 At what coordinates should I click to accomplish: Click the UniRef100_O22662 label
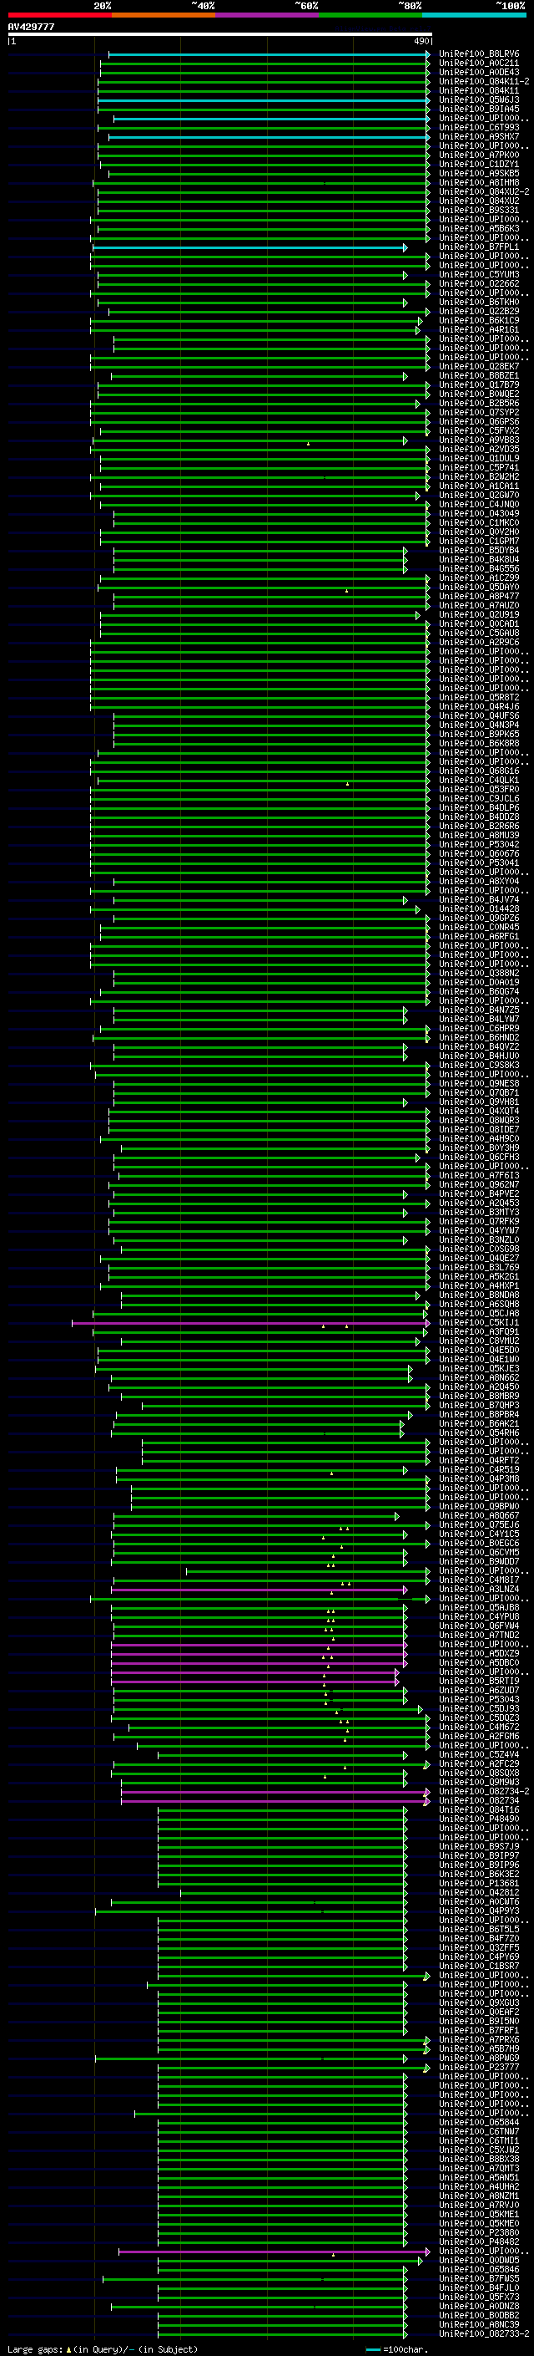[x=478, y=283]
